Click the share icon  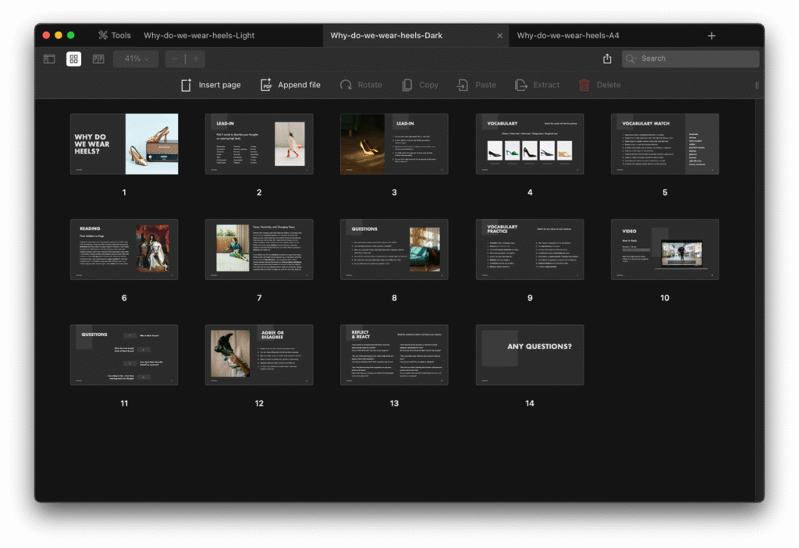[607, 58]
